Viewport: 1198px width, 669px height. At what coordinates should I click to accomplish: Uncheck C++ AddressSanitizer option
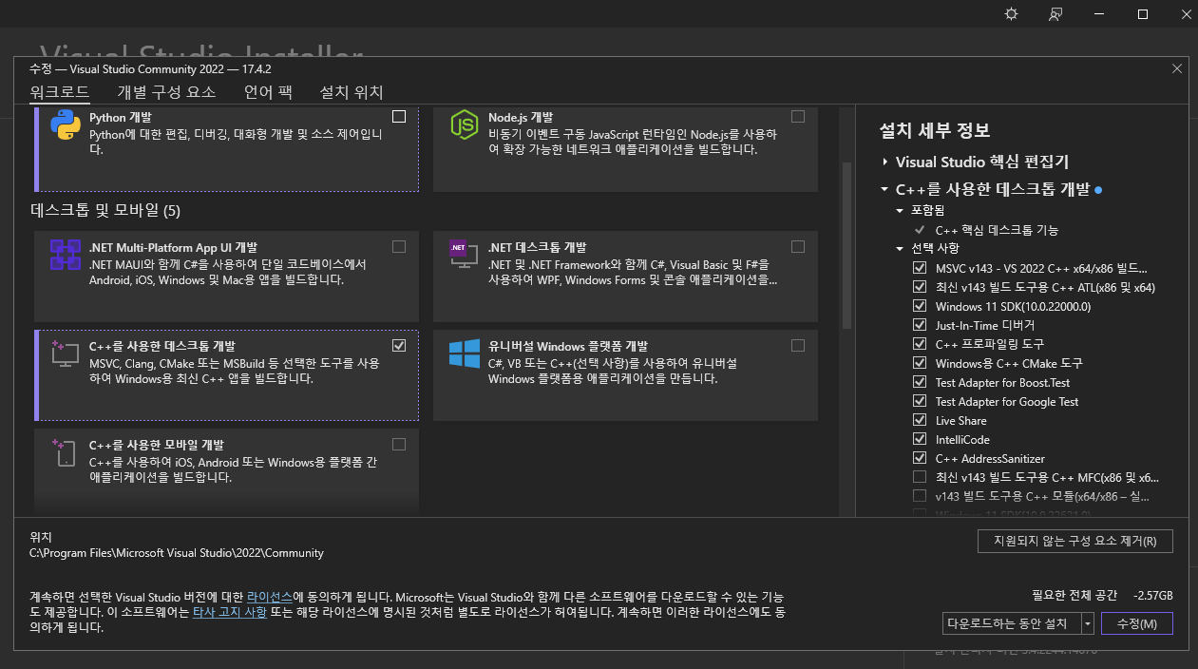click(x=919, y=458)
